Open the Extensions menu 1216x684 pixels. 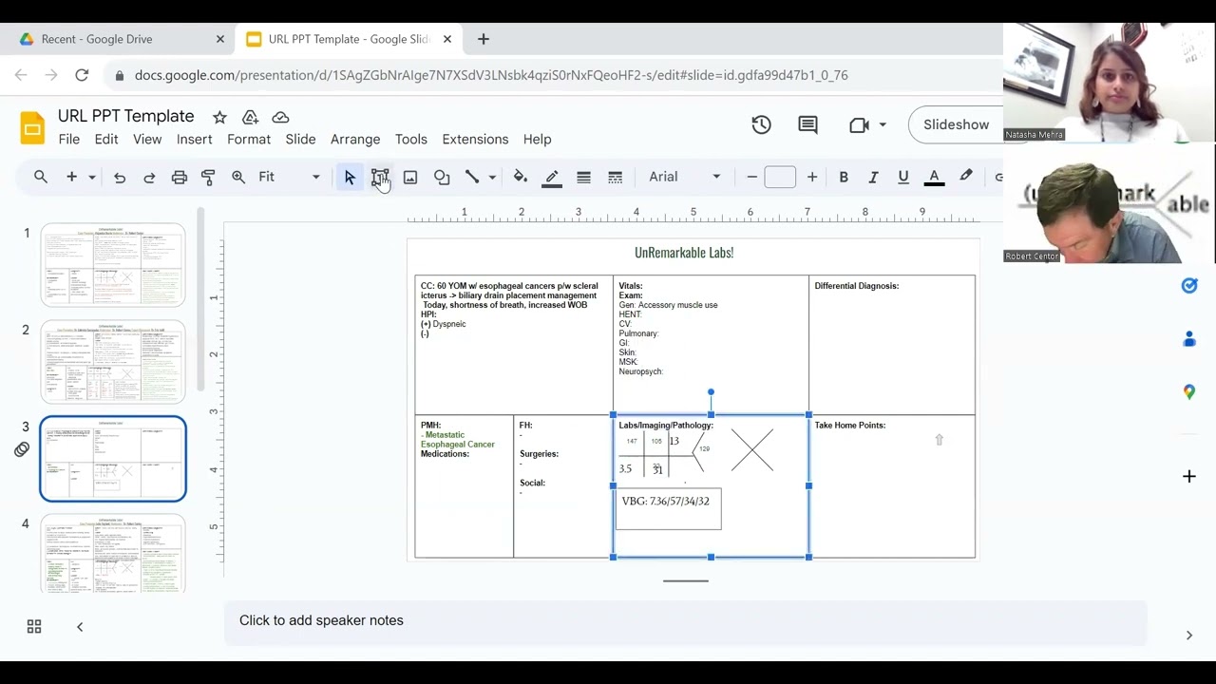tap(475, 139)
